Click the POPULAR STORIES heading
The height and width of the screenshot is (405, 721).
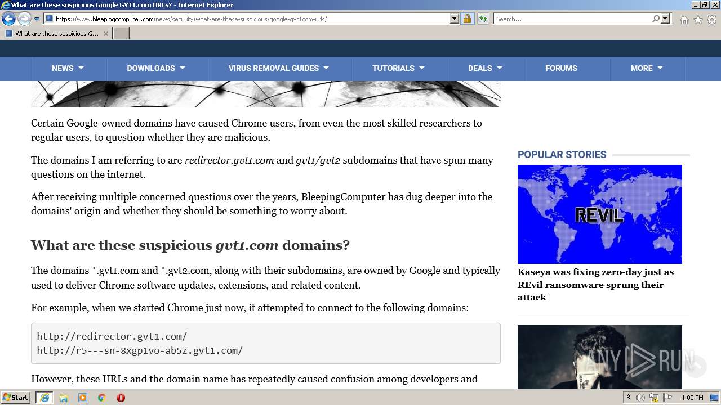(562, 155)
